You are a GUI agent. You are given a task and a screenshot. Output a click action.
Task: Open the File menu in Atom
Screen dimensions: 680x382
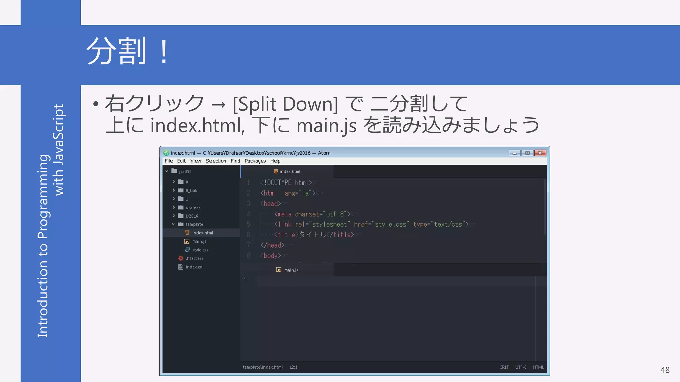tap(169, 161)
